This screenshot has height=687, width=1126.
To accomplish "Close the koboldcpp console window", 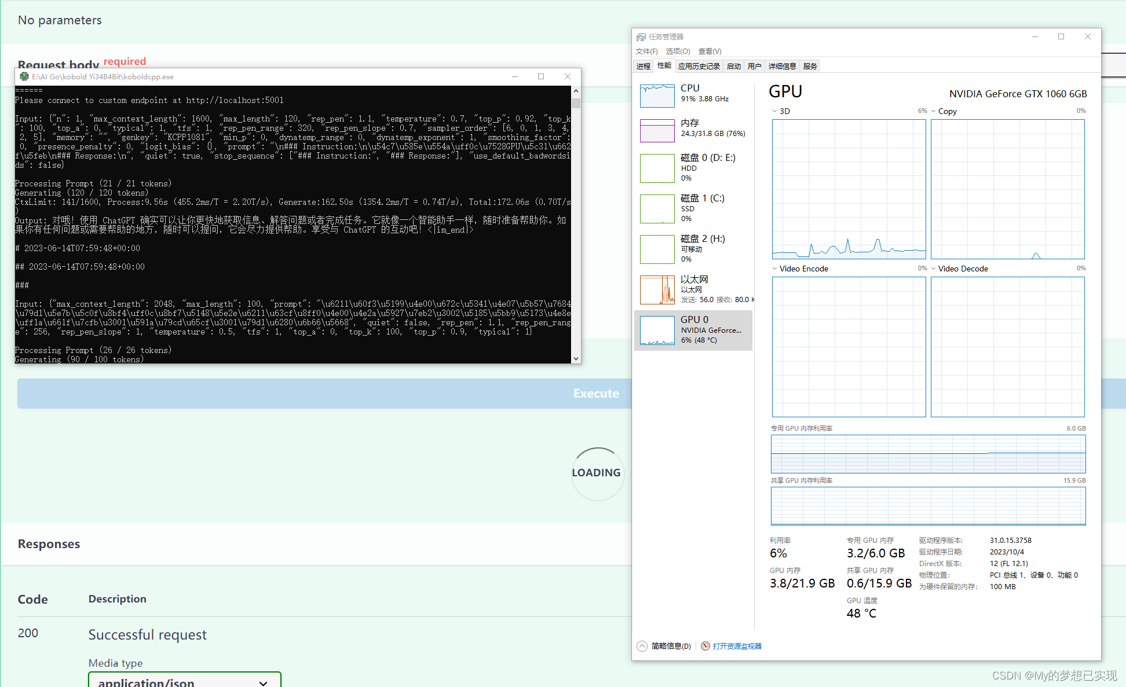I will coord(568,76).
